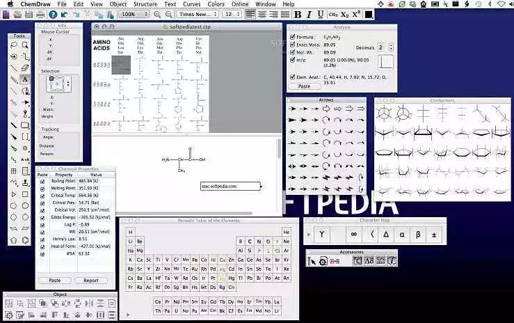Click the Undo arrow in toolbar
This screenshot has width=514, height=323.
tap(65, 15)
